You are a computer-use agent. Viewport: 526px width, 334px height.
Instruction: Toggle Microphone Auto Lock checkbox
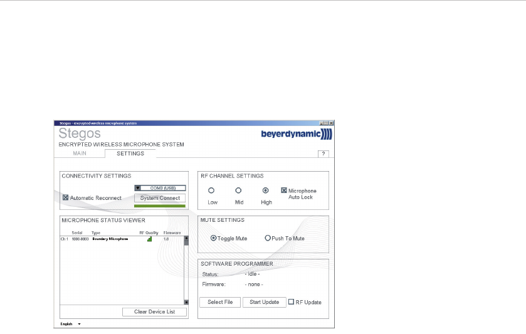[x=284, y=190]
